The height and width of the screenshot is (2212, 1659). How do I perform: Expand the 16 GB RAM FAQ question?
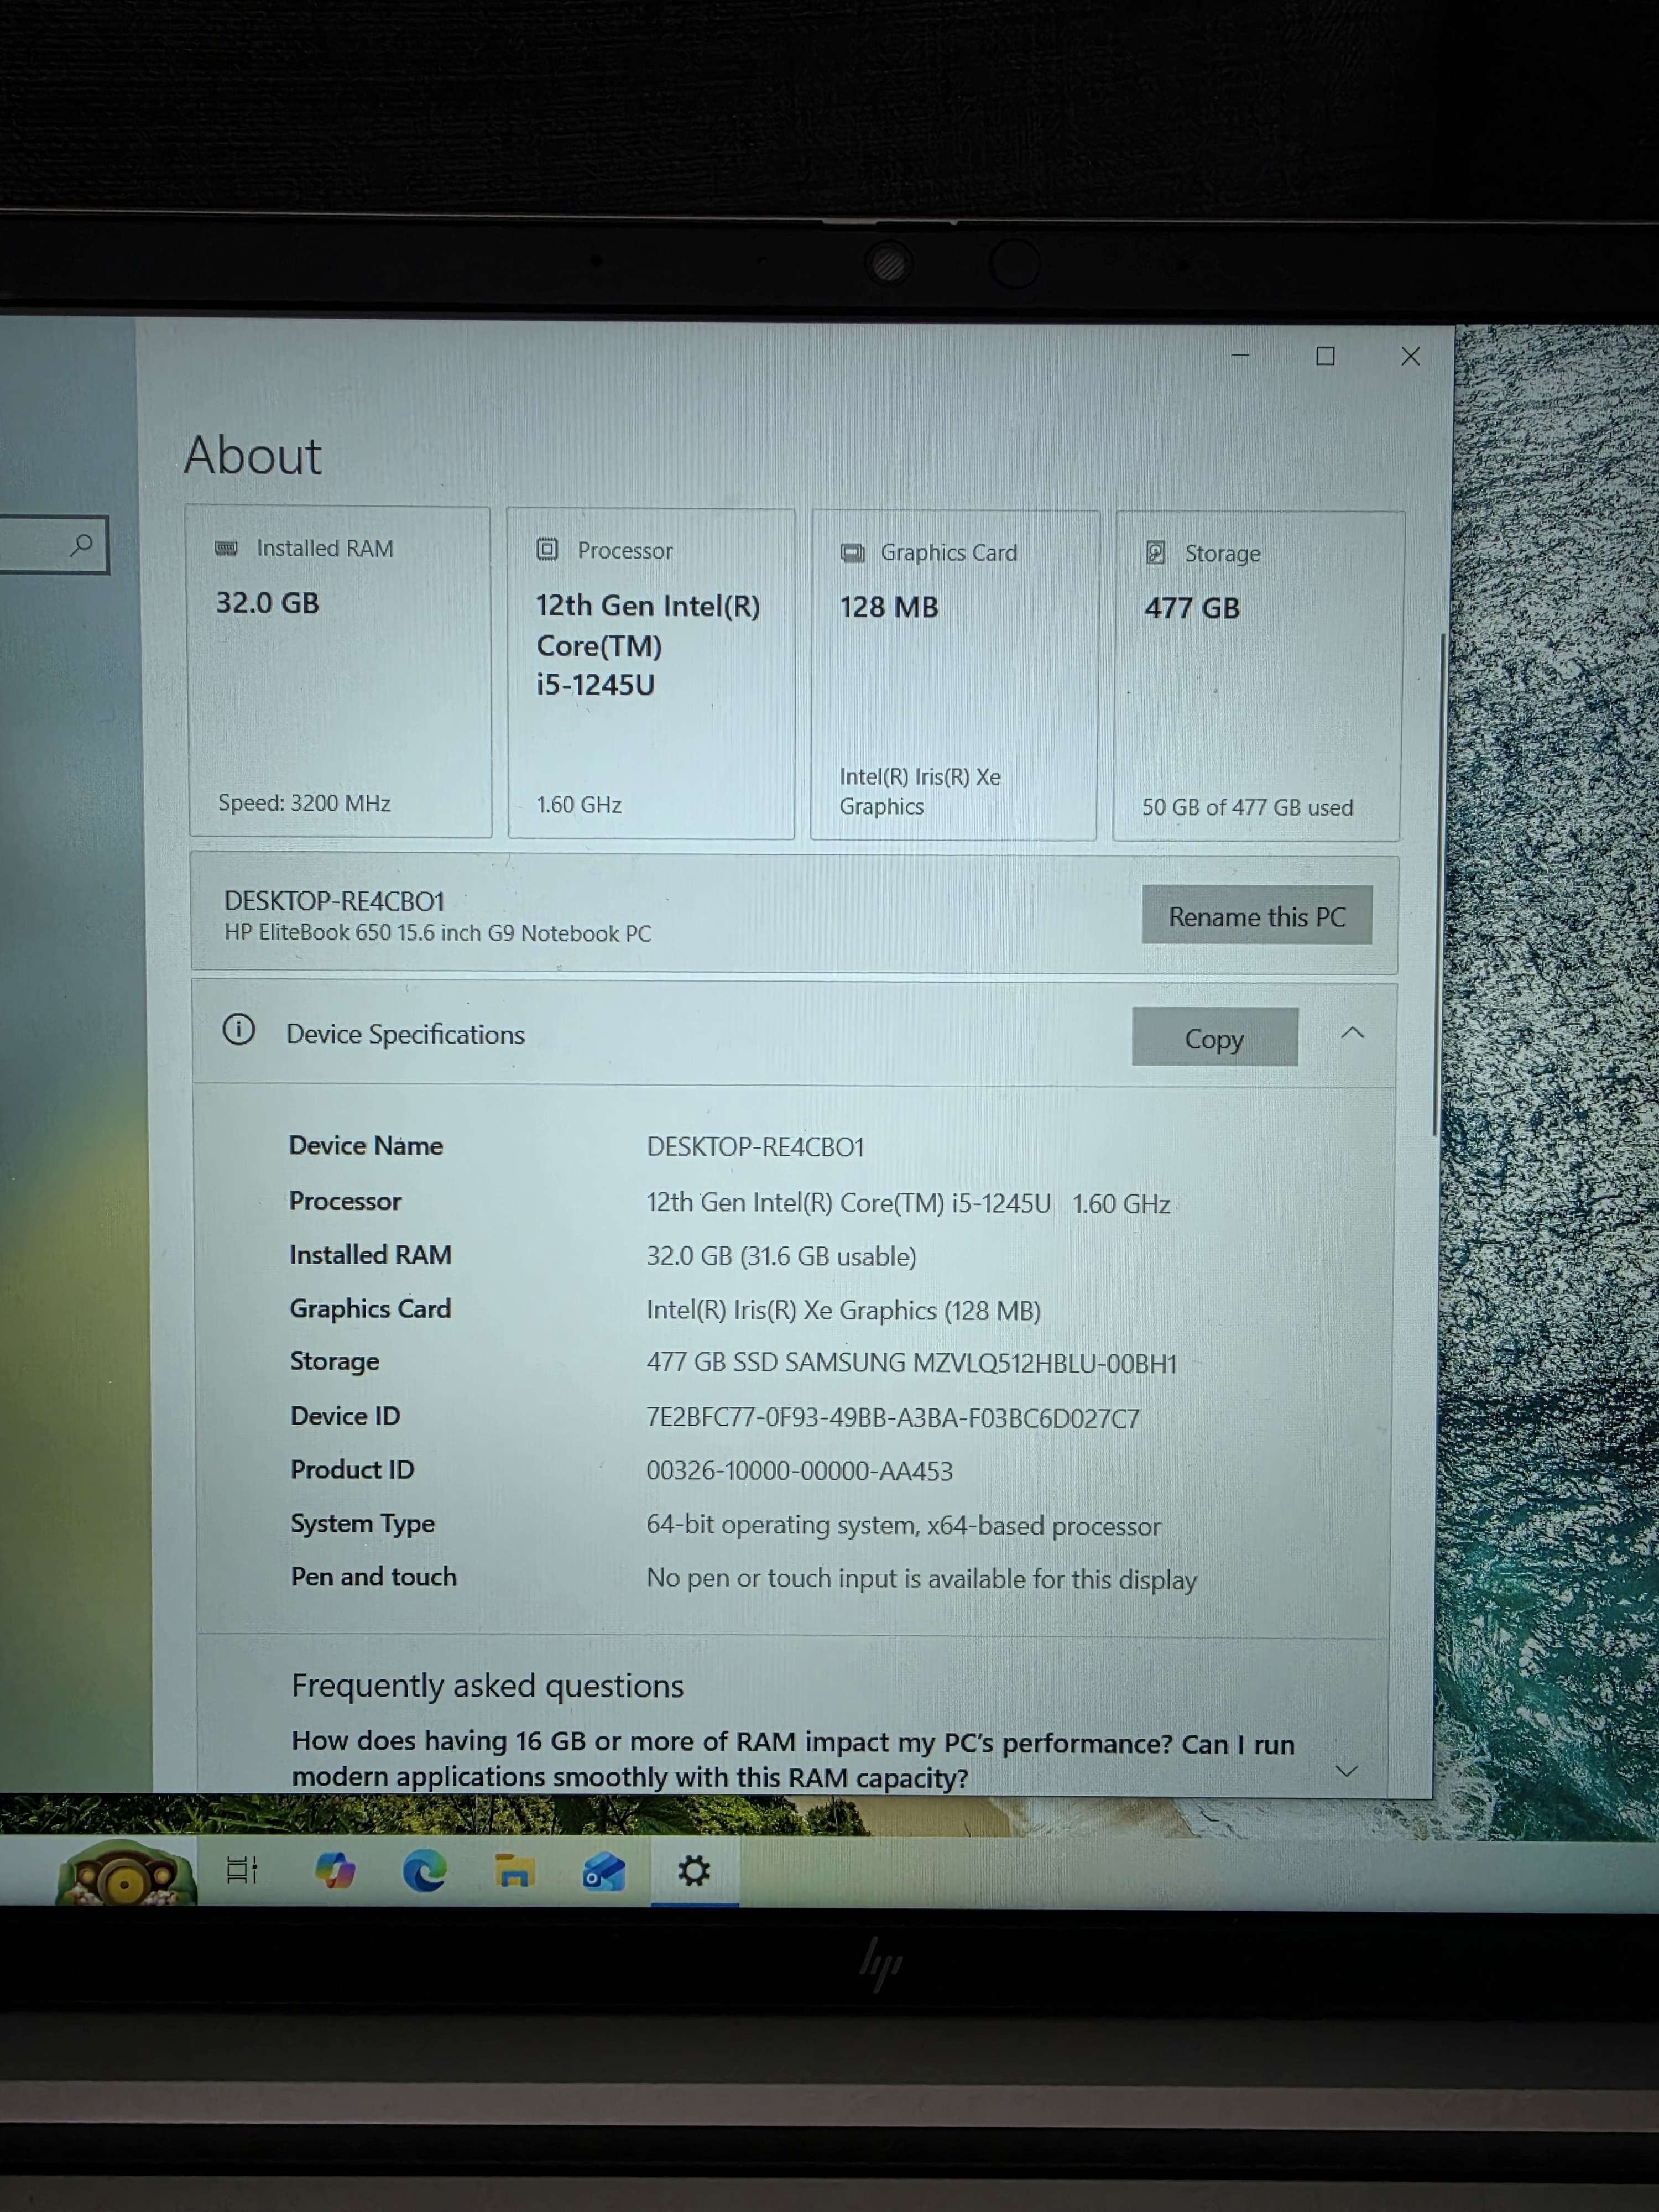(x=1347, y=1771)
